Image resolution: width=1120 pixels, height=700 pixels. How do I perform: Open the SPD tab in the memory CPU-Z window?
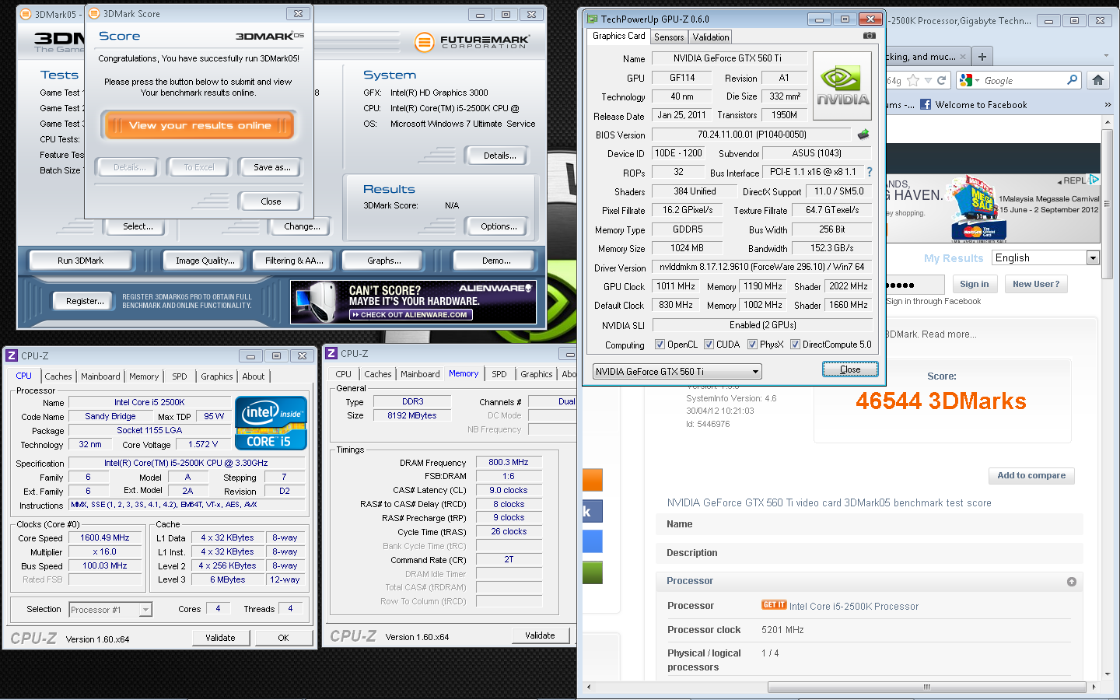pyautogui.click(x=499, y=374)
